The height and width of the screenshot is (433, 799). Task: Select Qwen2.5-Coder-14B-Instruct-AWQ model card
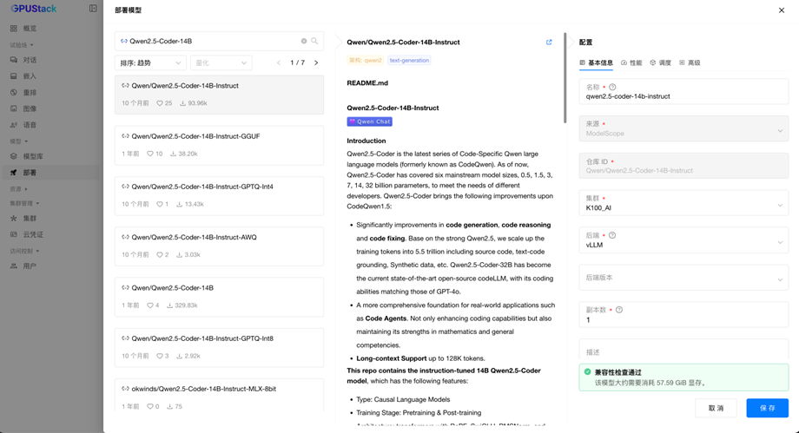[x=219, y=246]
